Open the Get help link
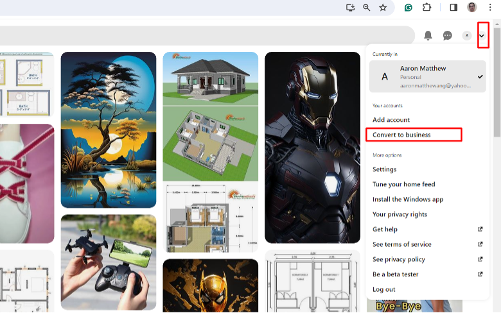 [385, 230]
